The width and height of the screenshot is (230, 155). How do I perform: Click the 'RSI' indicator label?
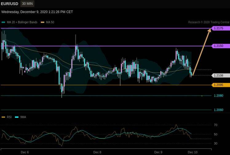coord(9,117)
